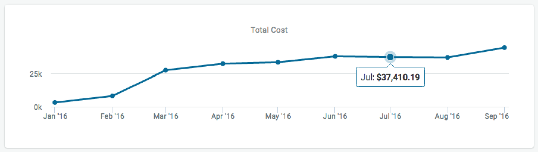Click the Sep '16 data point
Image resolution: width=538 pixels, height=152 pixels.
click(504, 47)
